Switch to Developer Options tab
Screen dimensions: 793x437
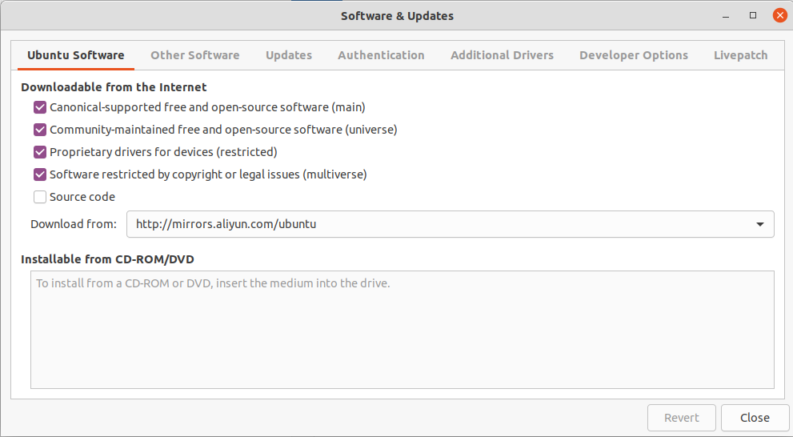coord(633,55)
